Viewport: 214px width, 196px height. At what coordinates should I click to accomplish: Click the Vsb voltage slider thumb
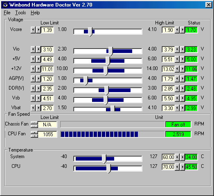coord(106,100)
